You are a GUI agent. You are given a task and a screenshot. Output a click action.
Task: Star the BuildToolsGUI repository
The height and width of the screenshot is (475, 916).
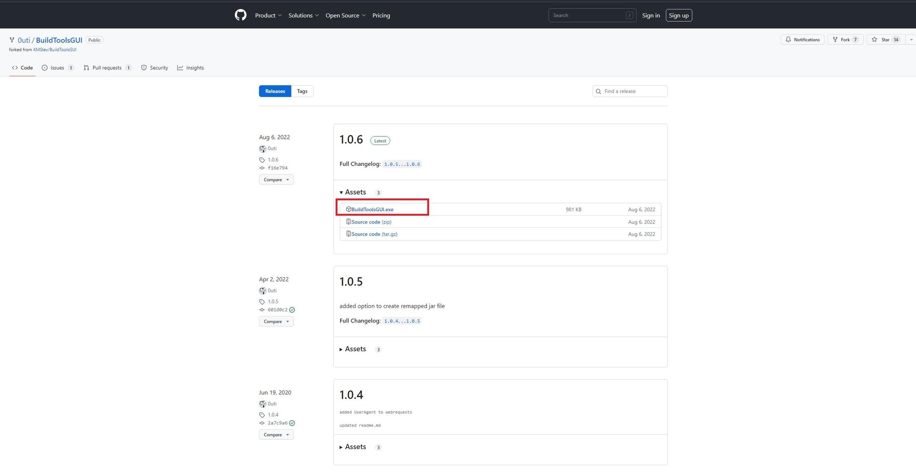[x=881, y=40]
